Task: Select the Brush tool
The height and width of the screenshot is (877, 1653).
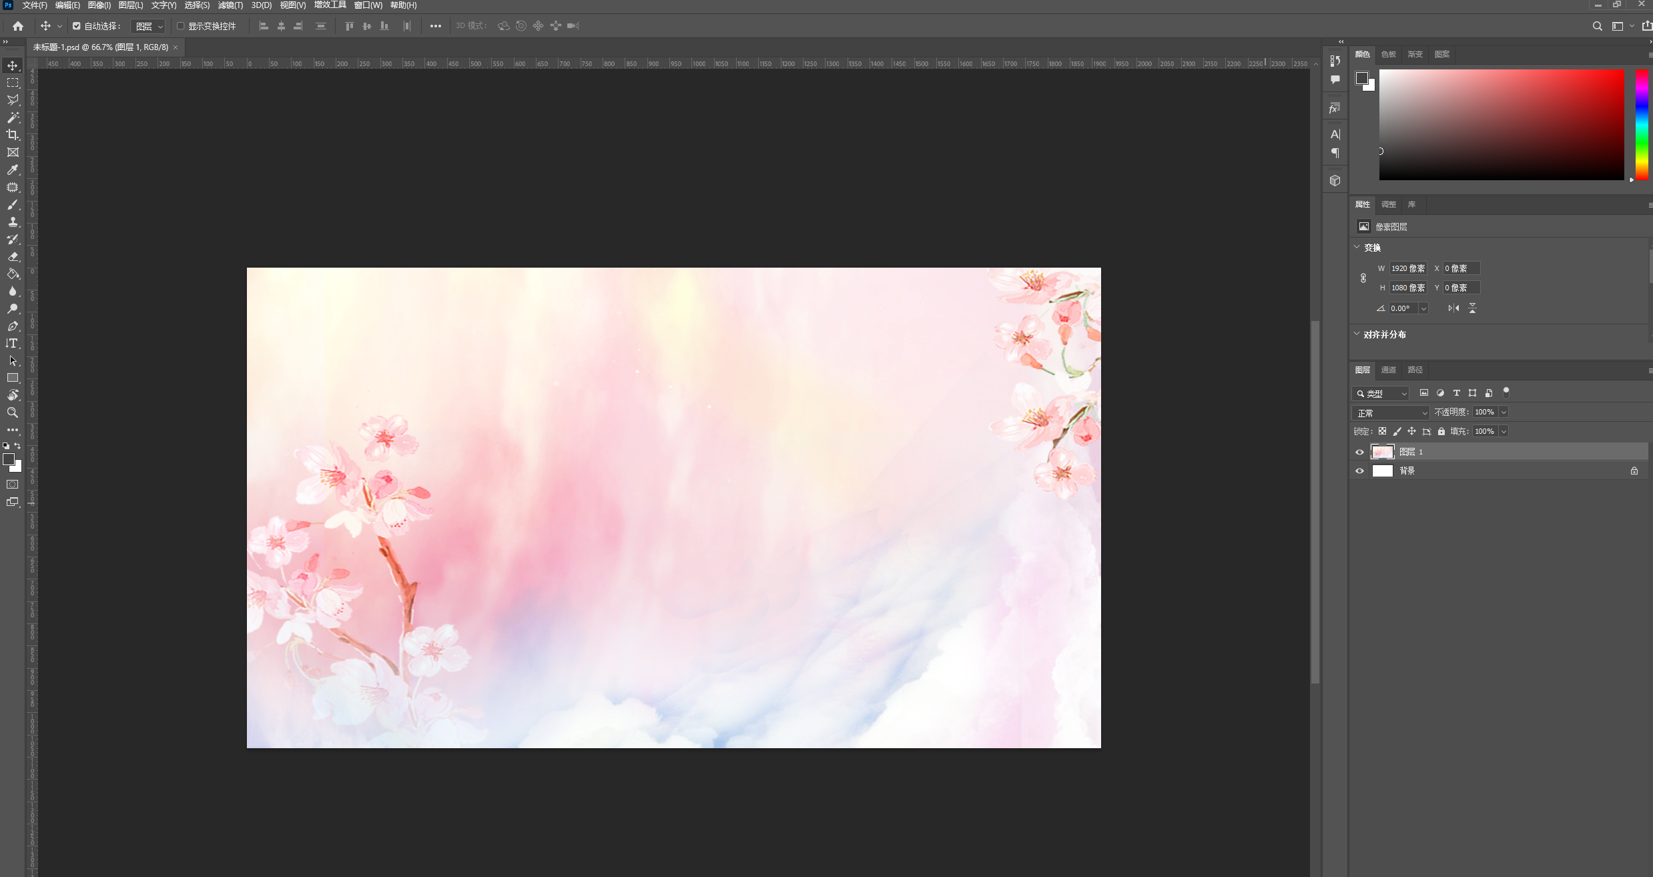Action: (x=13, y=205)
